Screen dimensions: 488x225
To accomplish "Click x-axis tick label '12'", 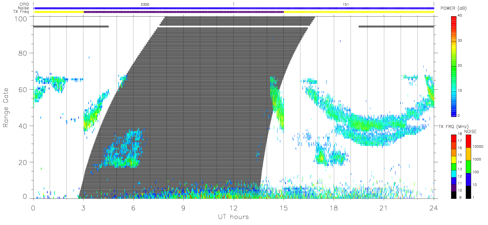I will pyautogui.click(x=234, y=208).
